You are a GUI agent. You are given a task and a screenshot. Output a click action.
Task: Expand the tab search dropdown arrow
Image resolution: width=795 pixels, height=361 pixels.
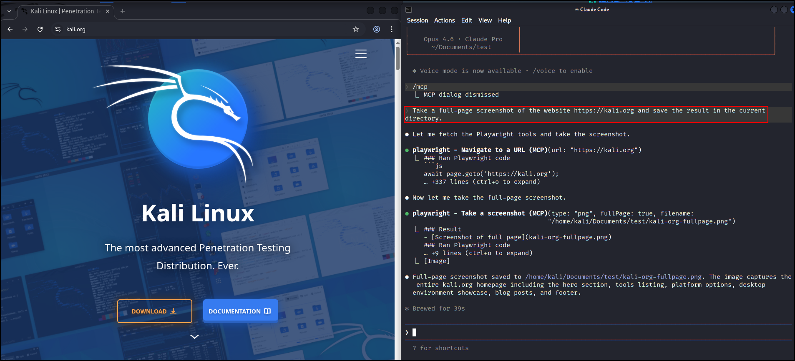click(x=9, y=11)
